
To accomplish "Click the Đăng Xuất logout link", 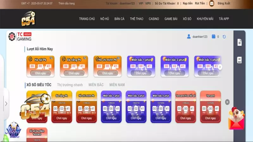I will coord(224,3).
